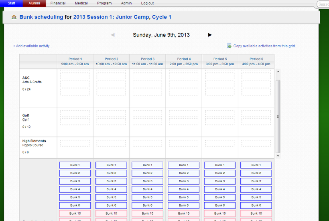Select Bunk 1 in Period 1 column
Viewport: 329px width, 221px height.
(75, 165)
